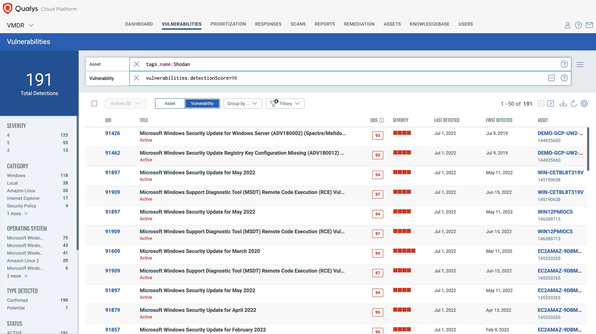The height and width of the screenshot is (334, 596).
Task: Download the vulnerability list
Action: (x=563, y=104)
